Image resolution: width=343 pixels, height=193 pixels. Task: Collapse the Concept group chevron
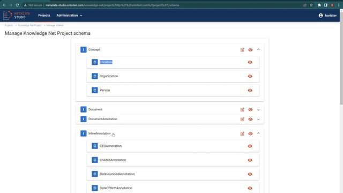point(258,49)
